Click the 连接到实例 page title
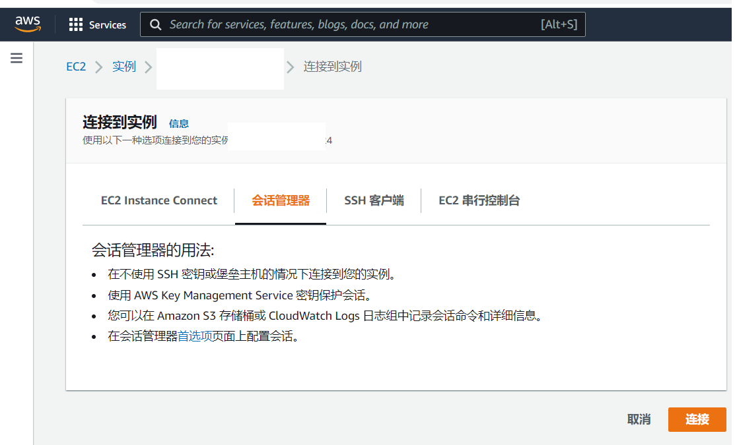The width and height of the screenshot is (735, 445). pos(120,122)
